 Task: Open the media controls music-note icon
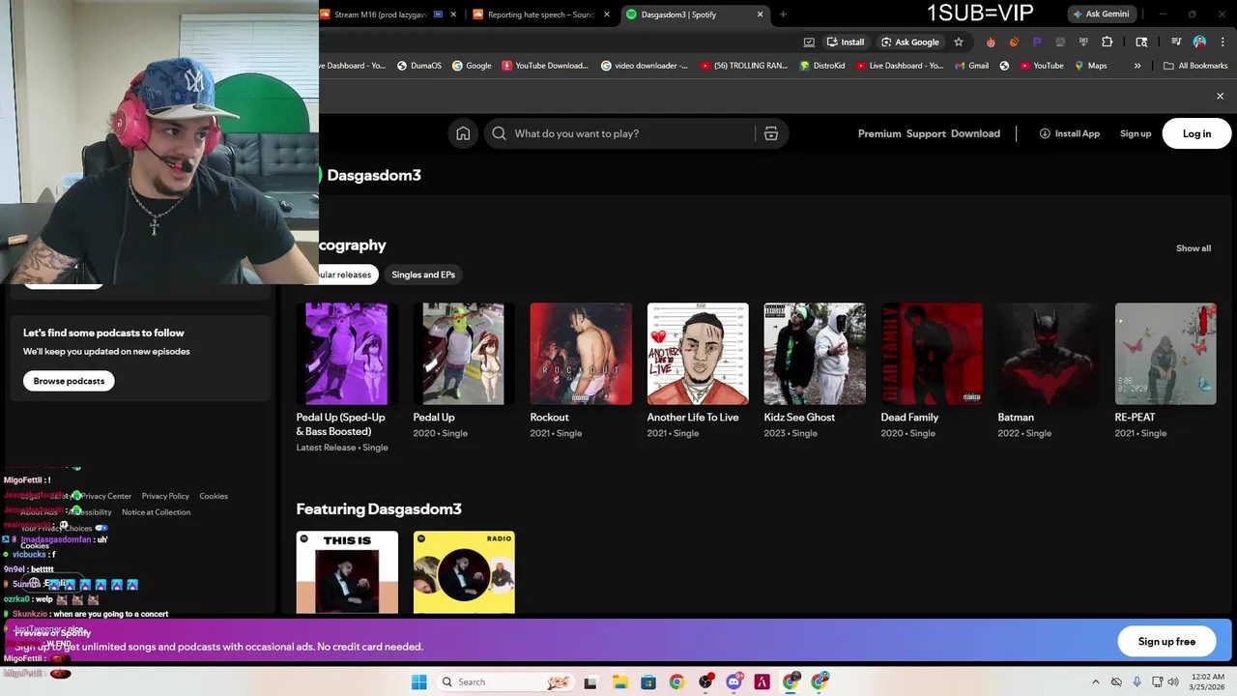click(1176, 42)
